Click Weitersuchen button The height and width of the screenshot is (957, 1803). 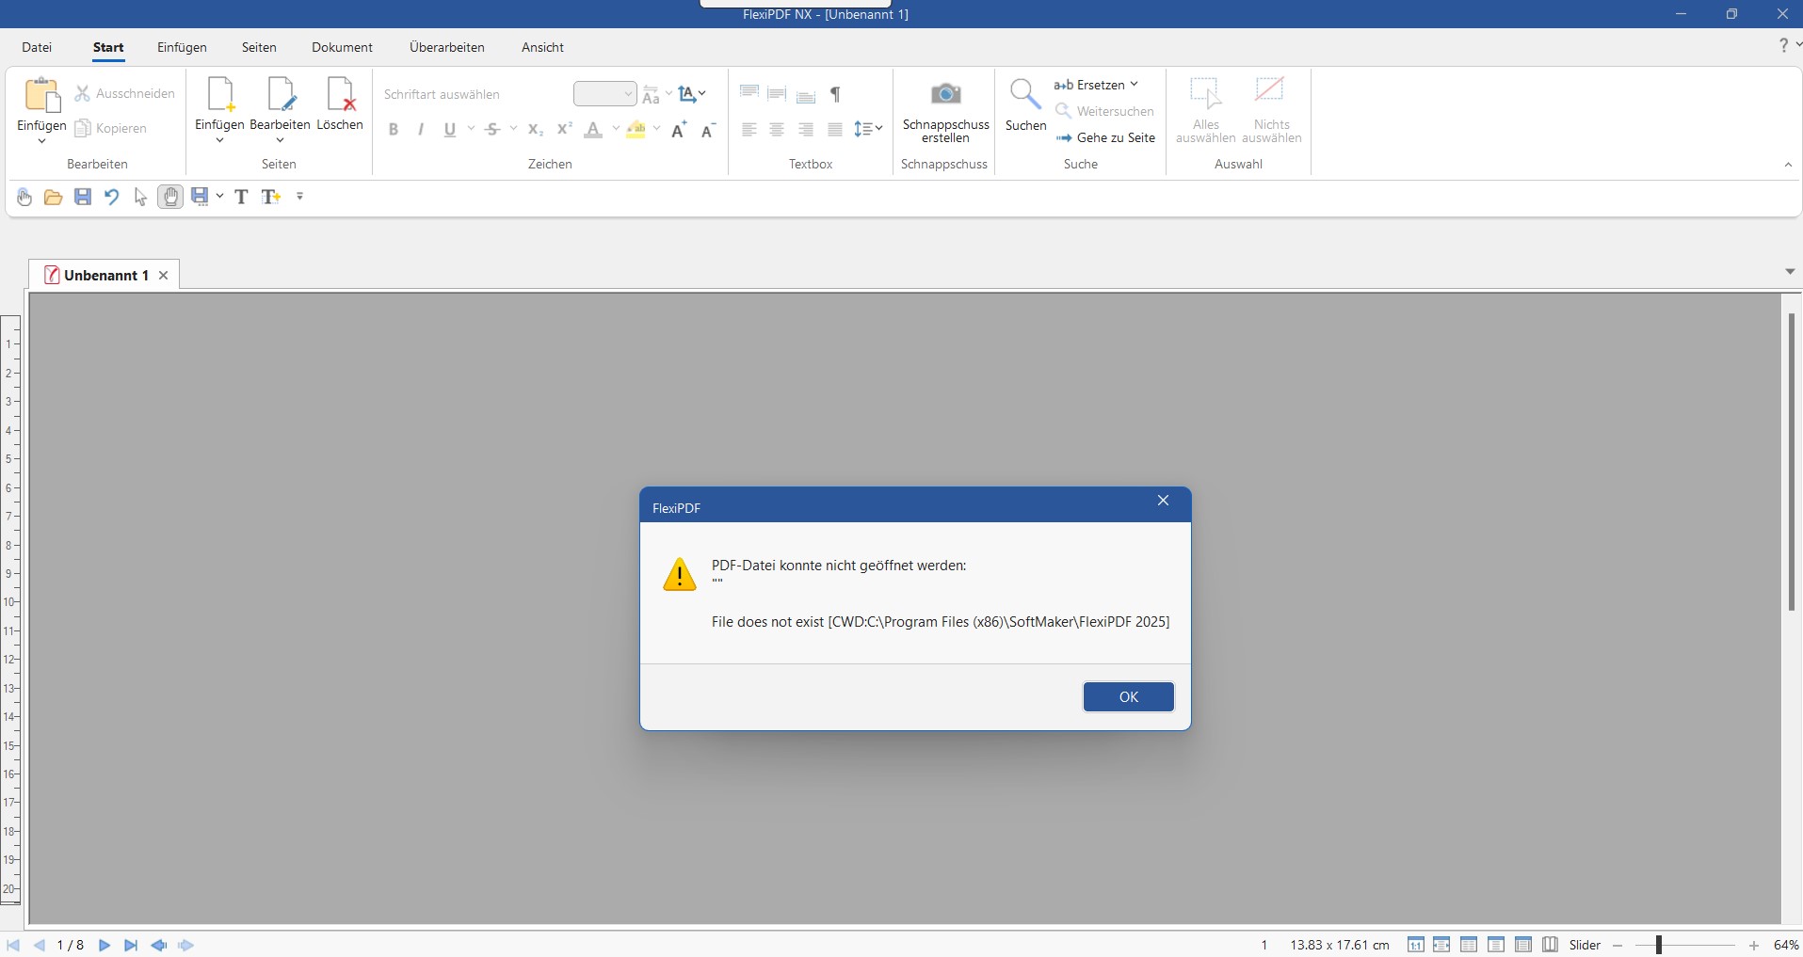(x=1104, y=111)
